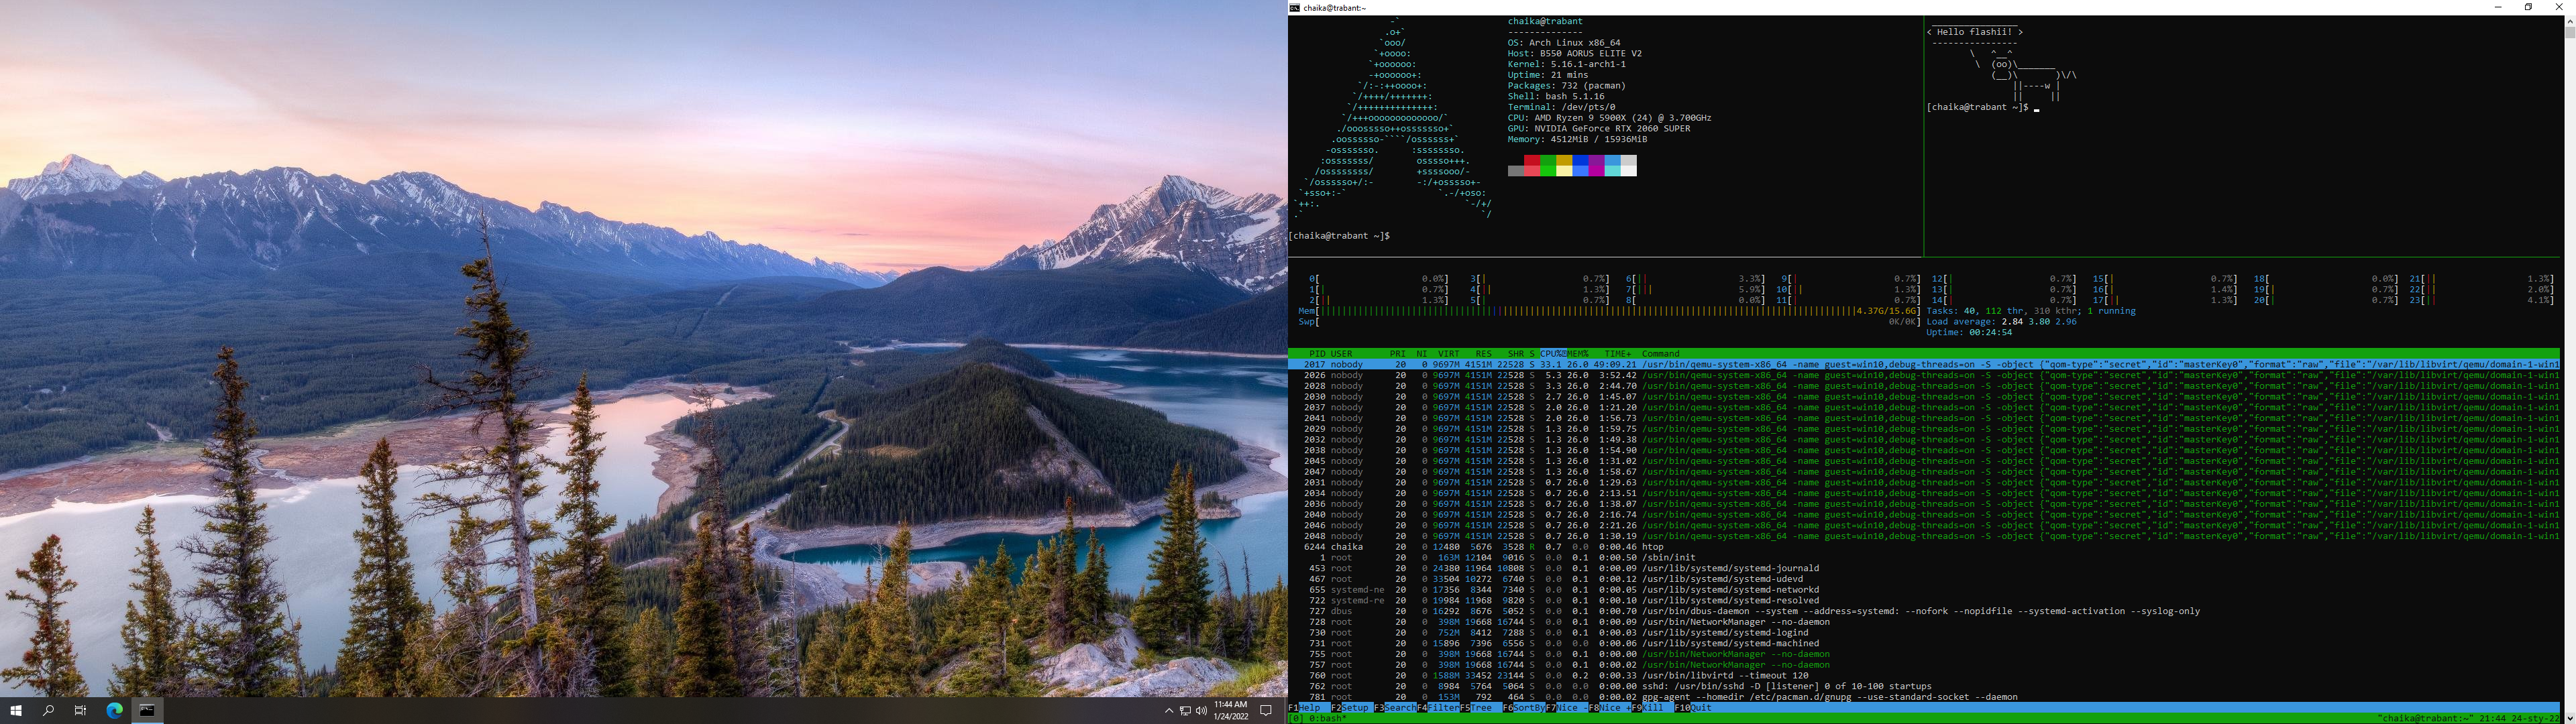Minimize the chaika@trabant terminal window
Viewport: 2576px width, 724px height.
pyautogui.click(x=2498, y=7)
